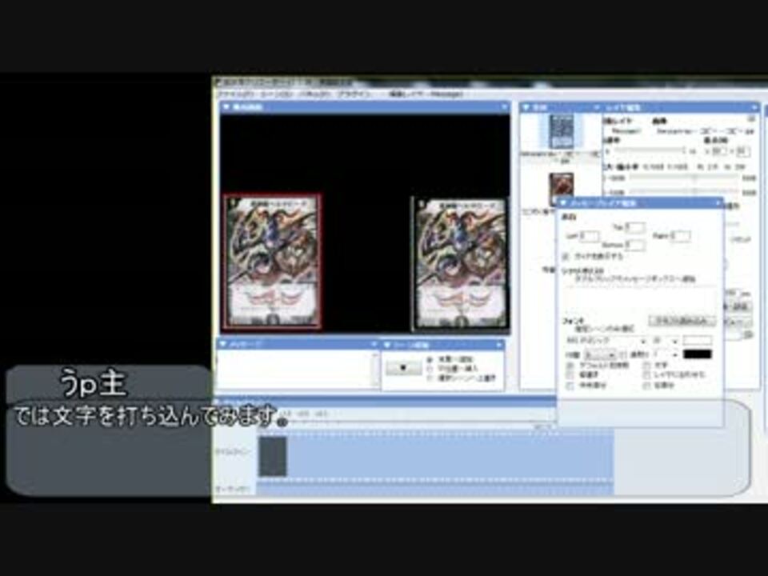Focus the x coordinate field in the layer edit panel
Image resolution: width=768 pixels, height=576 pixels.
click(x=718, y=151)
